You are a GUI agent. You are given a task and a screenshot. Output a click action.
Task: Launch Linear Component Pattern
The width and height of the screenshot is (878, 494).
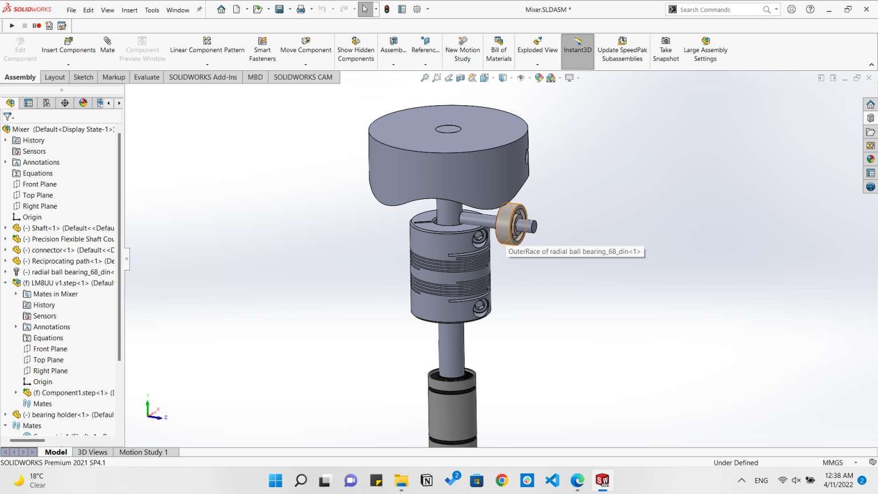[207, 45]
